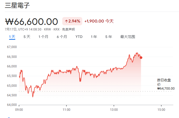Click the 昨日收盘价 ₩64,700.00 label
Image resolution: width=179 pixels, height=118 pixels.
(166, 84)
